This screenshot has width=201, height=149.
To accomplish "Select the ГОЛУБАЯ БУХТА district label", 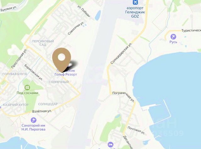I will (15, 74).
